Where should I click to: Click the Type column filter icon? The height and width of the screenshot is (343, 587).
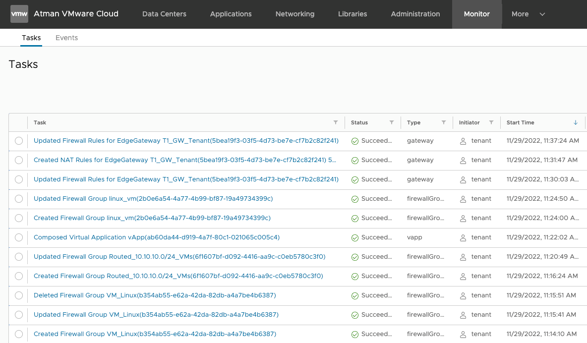click(444, 122)
